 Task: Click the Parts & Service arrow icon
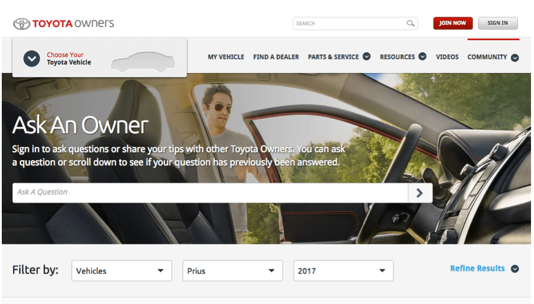click(x=366, y=57)
